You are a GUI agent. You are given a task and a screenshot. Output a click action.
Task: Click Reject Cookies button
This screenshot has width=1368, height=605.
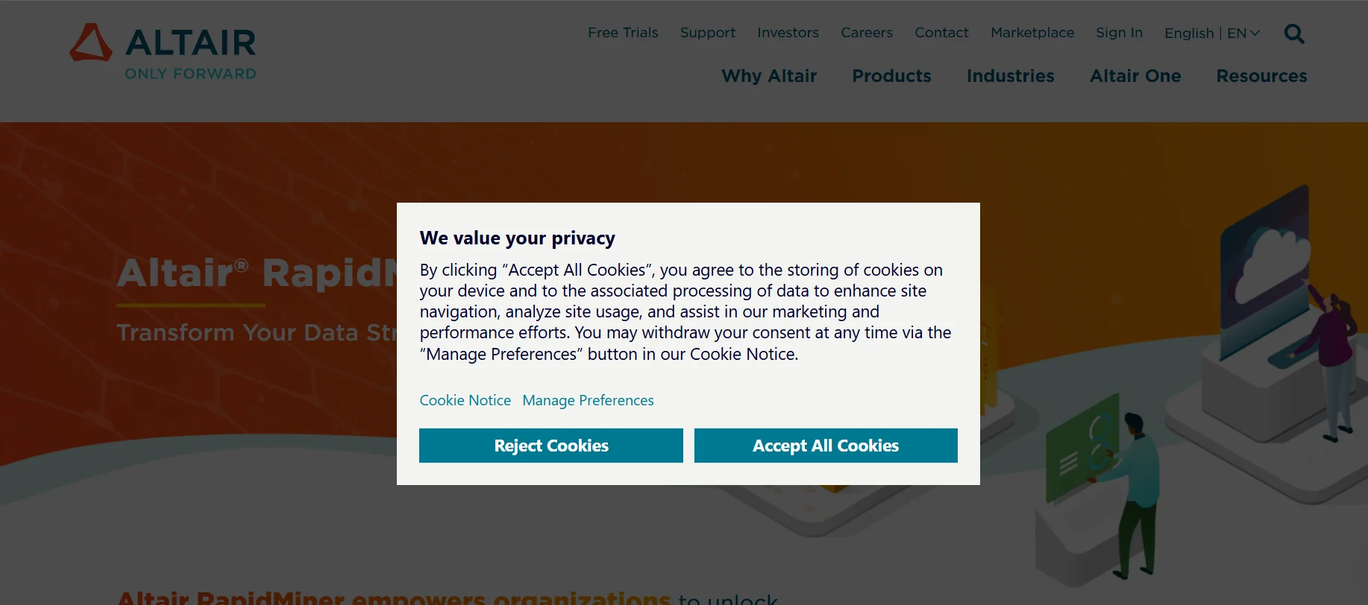[x=550, y=446]
